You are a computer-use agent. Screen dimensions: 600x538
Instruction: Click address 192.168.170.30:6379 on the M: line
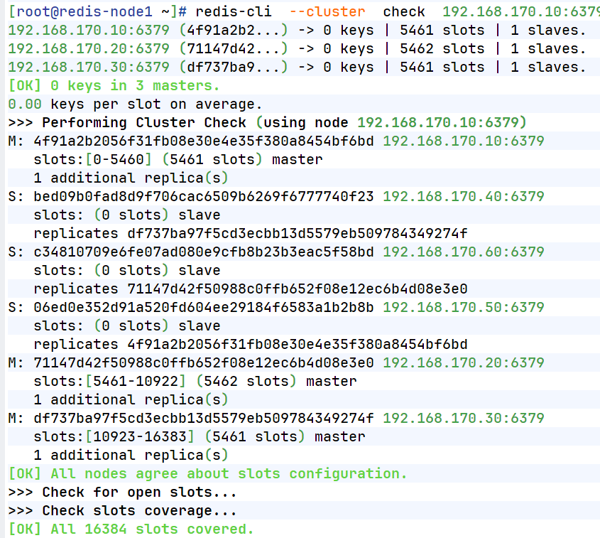[x=464, y=418]
